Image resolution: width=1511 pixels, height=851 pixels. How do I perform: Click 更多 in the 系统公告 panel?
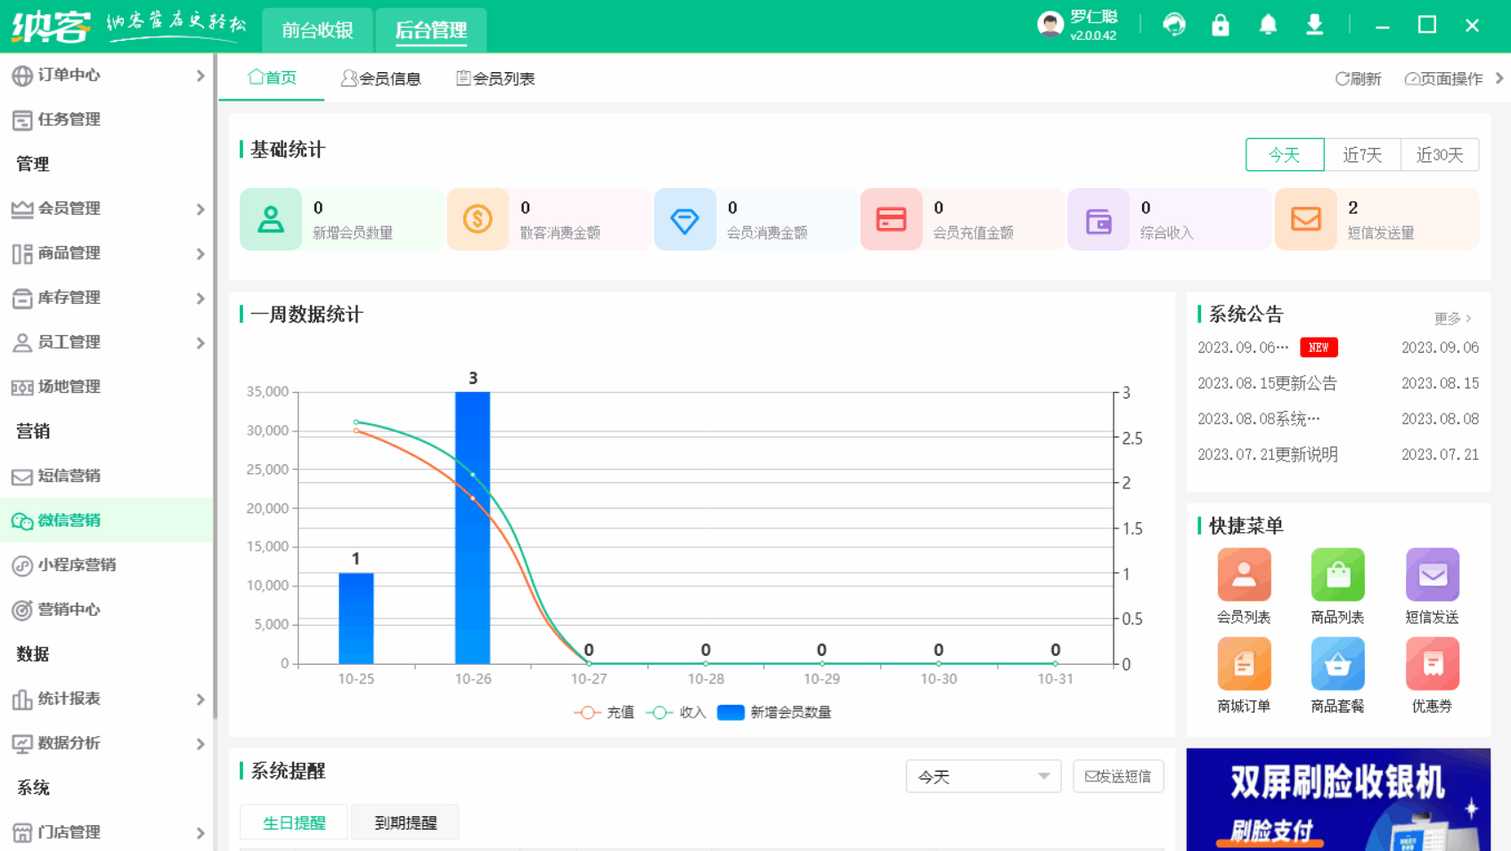pos(1447,318)
